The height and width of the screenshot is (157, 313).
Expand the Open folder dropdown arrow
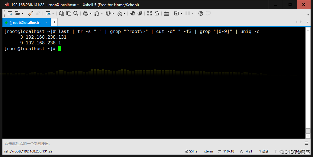22,14
